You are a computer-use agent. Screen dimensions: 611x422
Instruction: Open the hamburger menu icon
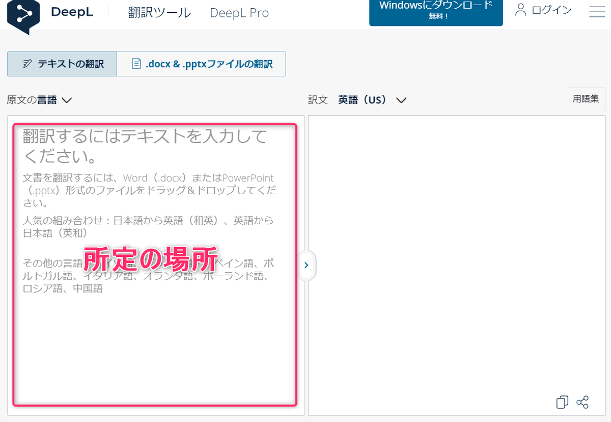click(596, 12)
